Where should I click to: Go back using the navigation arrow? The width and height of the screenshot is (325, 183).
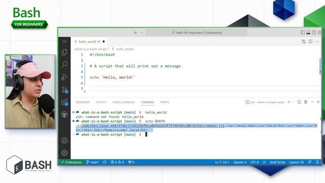tap(136, 33)
